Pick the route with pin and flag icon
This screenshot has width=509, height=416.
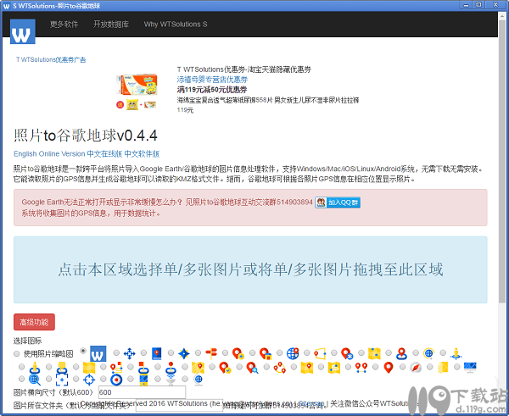coord(116,368)
